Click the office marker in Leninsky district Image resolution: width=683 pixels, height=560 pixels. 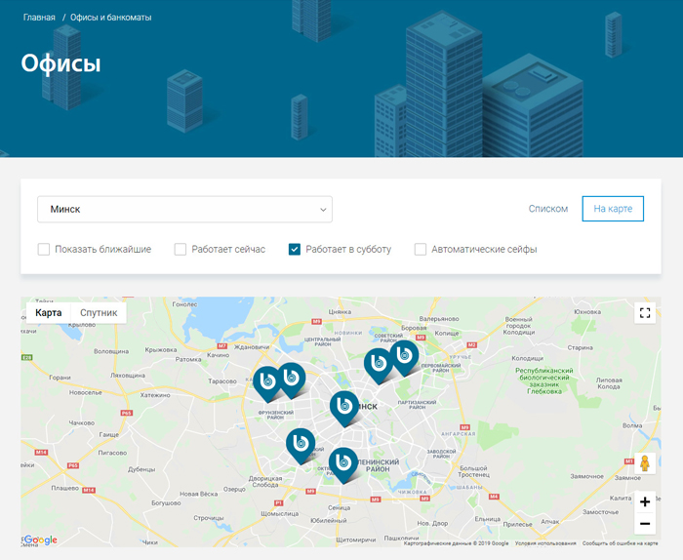coord(342,462)
